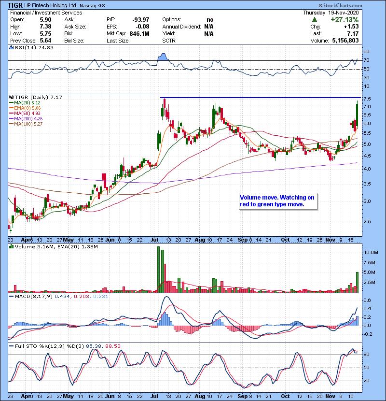This screenshot has width=386, height=401.
Task: Click the 'Financial / Investment Services' sector label
Action: 46,13
